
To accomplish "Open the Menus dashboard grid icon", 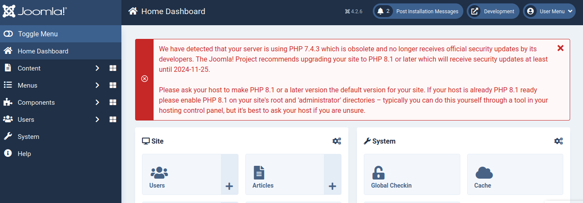I will pyautogui.click(x=113, y=85).
